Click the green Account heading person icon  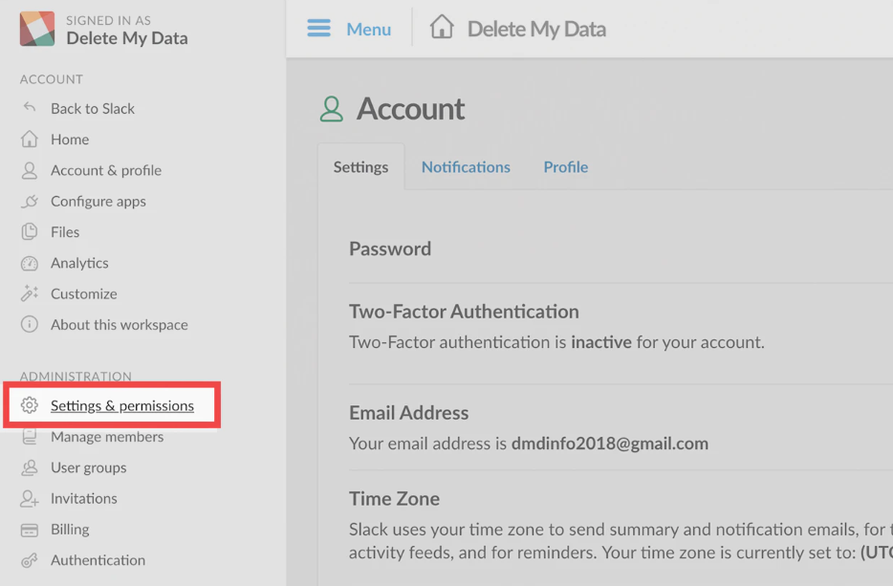click(332, 109)
